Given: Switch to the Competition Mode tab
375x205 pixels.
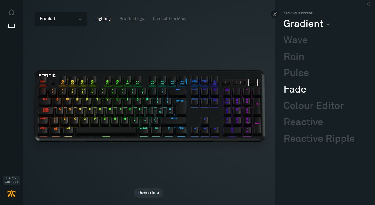Looking at the screenshot, I should [170, 18].
